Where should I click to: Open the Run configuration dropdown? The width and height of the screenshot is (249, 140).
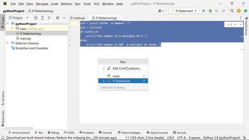(184, 11)
